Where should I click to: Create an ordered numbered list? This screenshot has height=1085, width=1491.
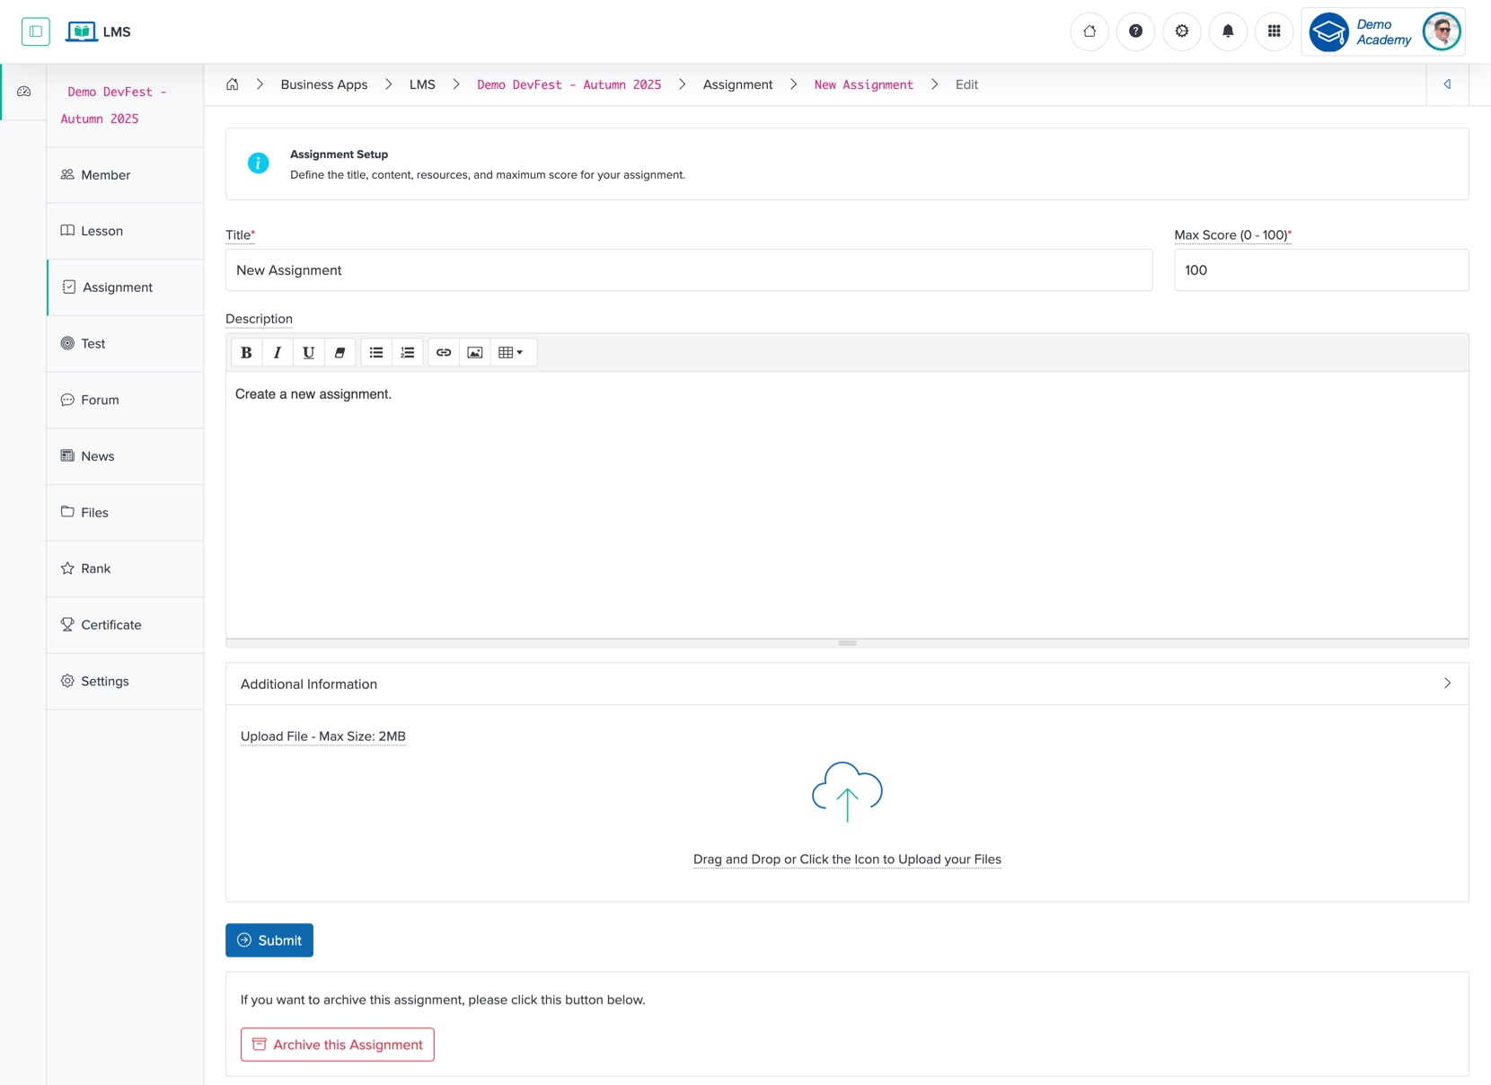(408, 352)
